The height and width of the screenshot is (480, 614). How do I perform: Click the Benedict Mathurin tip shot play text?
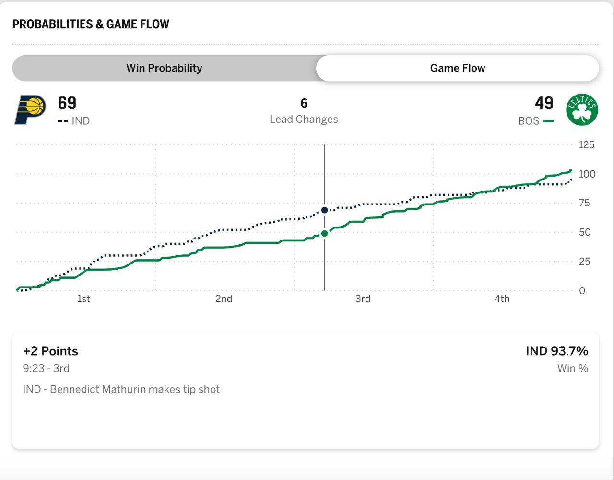click(121, 389)
